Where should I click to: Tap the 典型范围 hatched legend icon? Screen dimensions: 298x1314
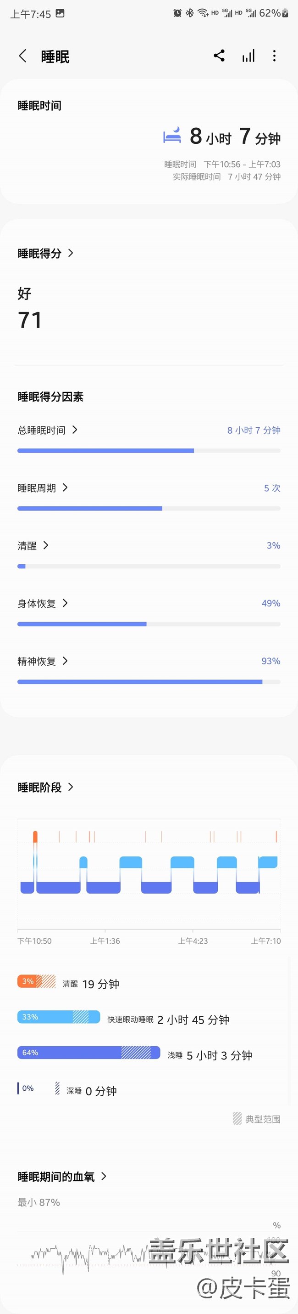click(237, 1119)
